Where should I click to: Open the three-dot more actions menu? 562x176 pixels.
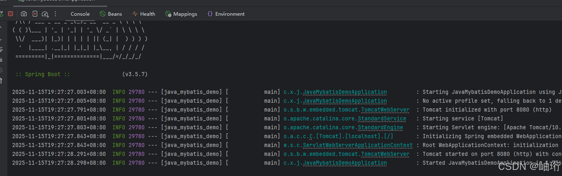pyautogui.click(x=55, y=14)
